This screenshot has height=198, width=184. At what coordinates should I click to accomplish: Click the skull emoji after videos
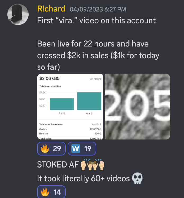click(137, 178)
